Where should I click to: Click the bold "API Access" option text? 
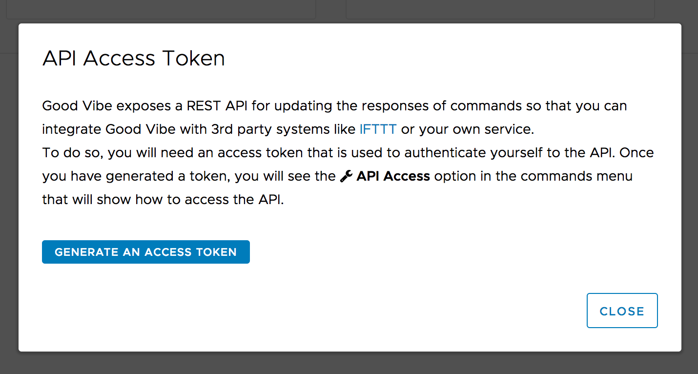click(393, 176)
